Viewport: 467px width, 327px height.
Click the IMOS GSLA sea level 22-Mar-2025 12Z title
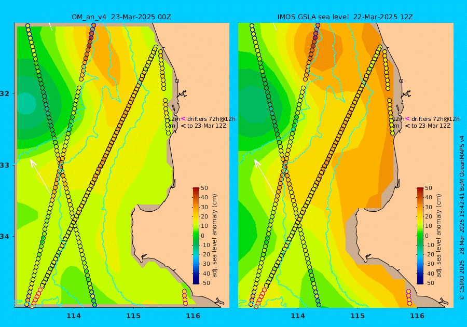(x=345, y=17)
